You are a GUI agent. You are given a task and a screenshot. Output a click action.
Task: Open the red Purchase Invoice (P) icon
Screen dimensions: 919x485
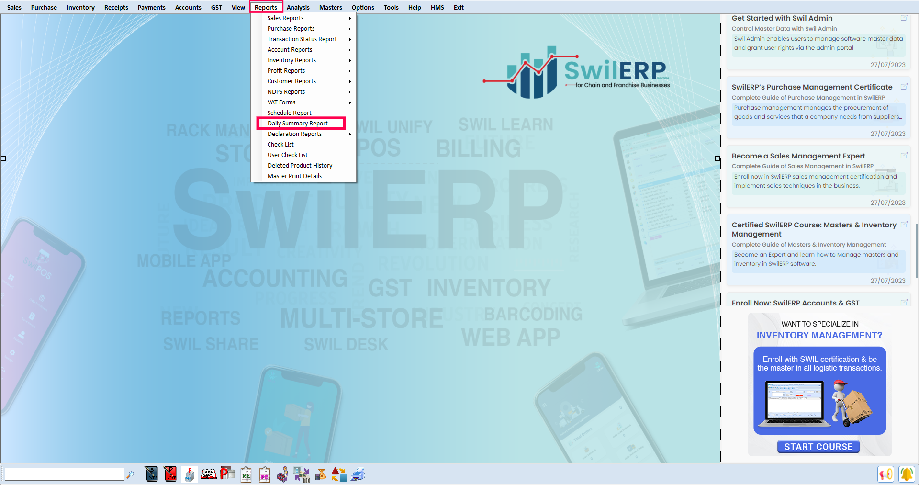(170, 474)
